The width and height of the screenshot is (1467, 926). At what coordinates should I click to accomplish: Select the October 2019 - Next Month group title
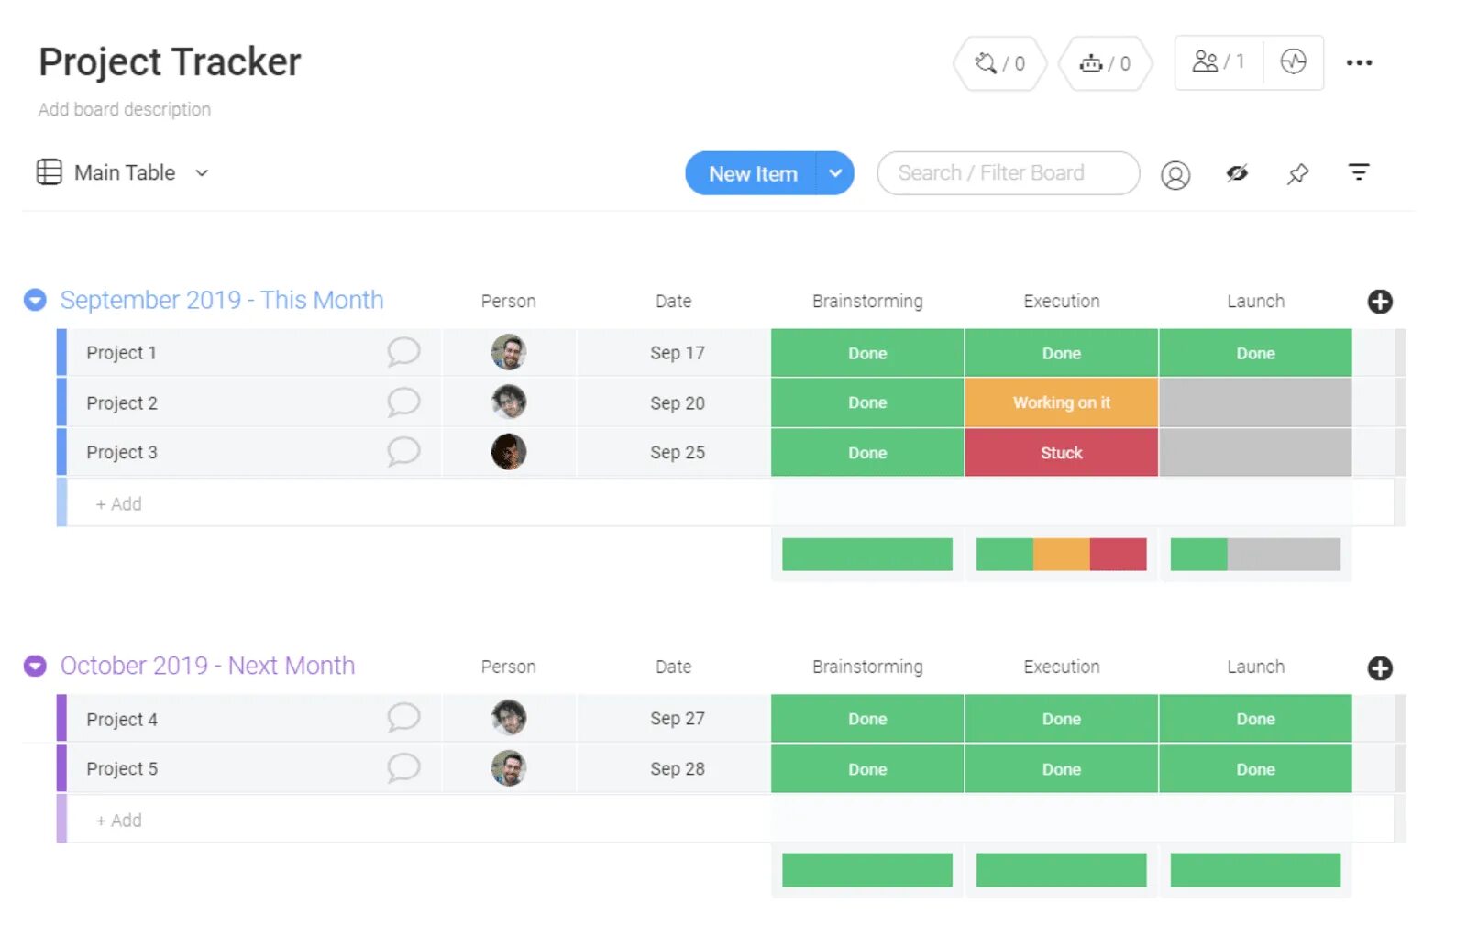[206, 666]
